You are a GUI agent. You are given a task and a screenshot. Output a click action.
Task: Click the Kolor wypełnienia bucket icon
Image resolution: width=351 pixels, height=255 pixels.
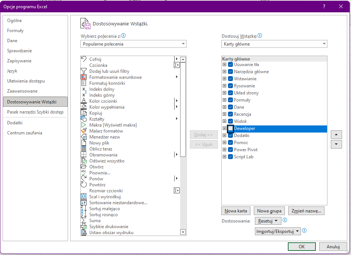click(x=83, y=107)
